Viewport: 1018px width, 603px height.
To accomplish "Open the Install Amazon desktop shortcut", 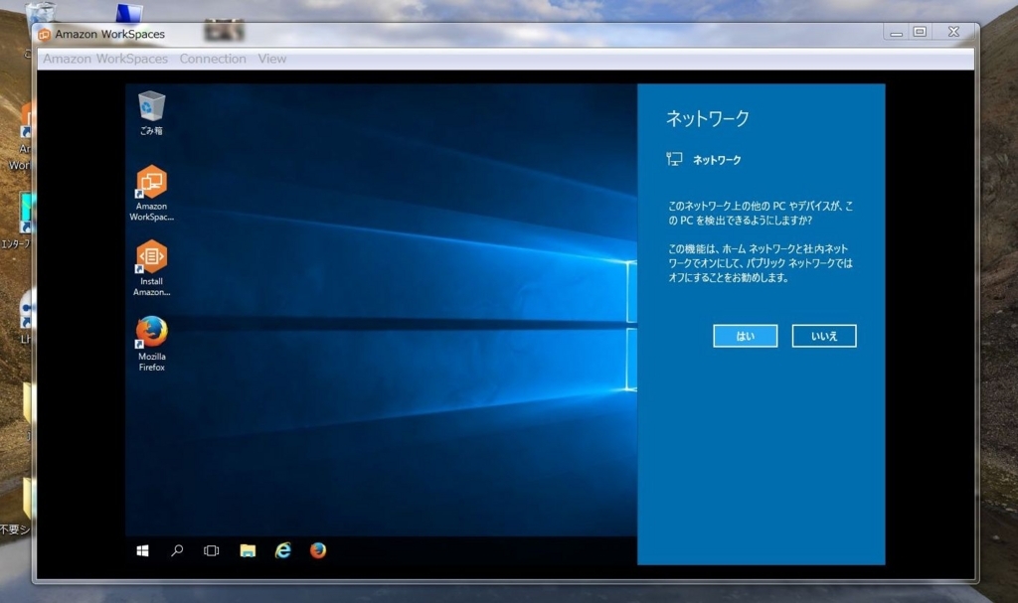I will tap(151, 268).
